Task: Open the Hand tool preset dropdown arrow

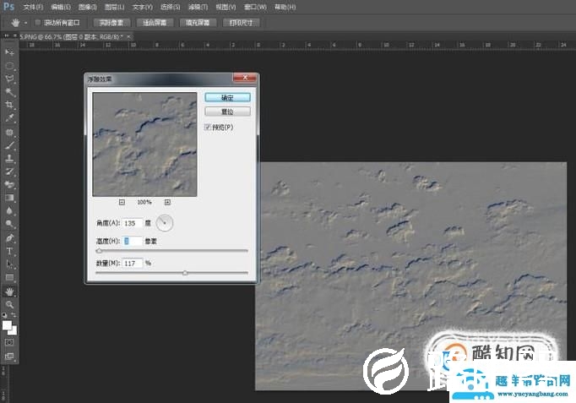Action: click(25, 22)
